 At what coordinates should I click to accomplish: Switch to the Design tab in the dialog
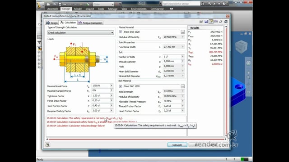click(52, 23)
